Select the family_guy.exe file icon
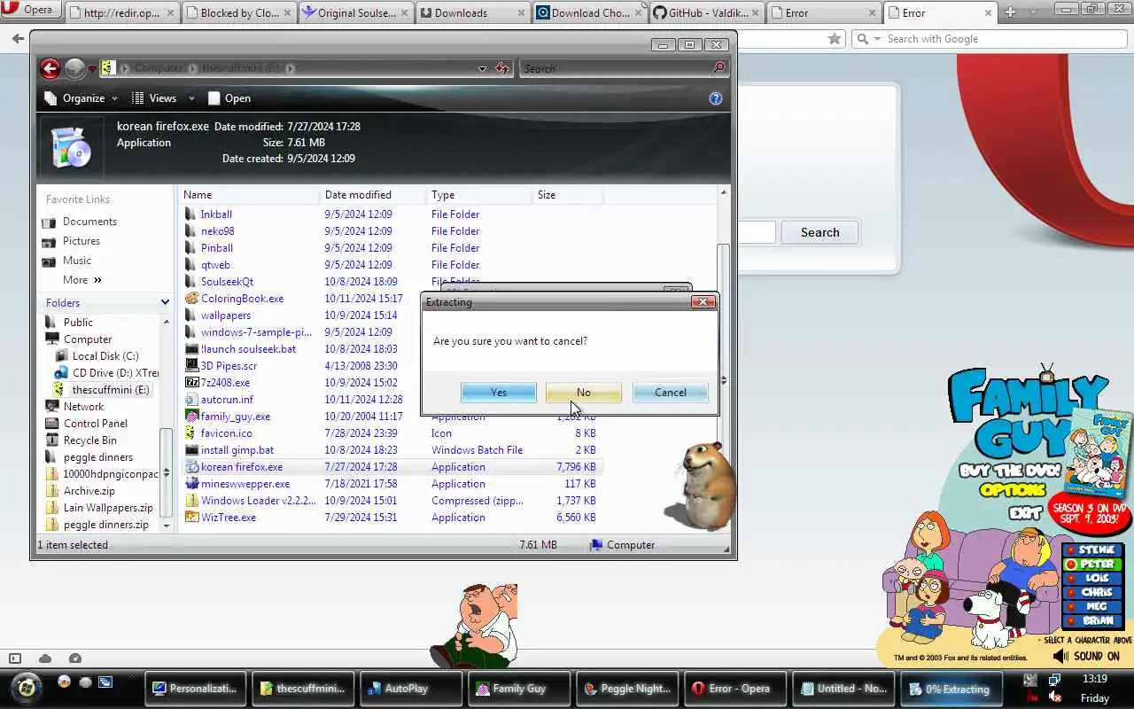Screen dimensions: 1134x709 191,417
